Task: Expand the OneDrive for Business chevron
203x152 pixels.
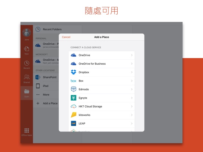Action: [132, 64]
